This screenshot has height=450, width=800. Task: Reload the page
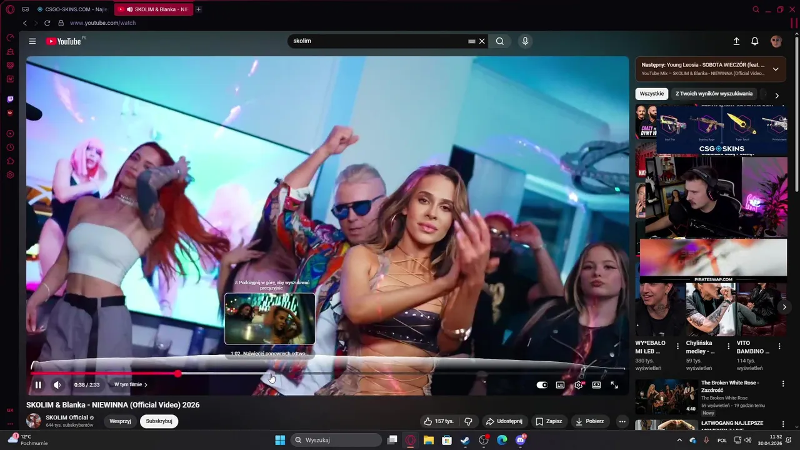(47, 23)
